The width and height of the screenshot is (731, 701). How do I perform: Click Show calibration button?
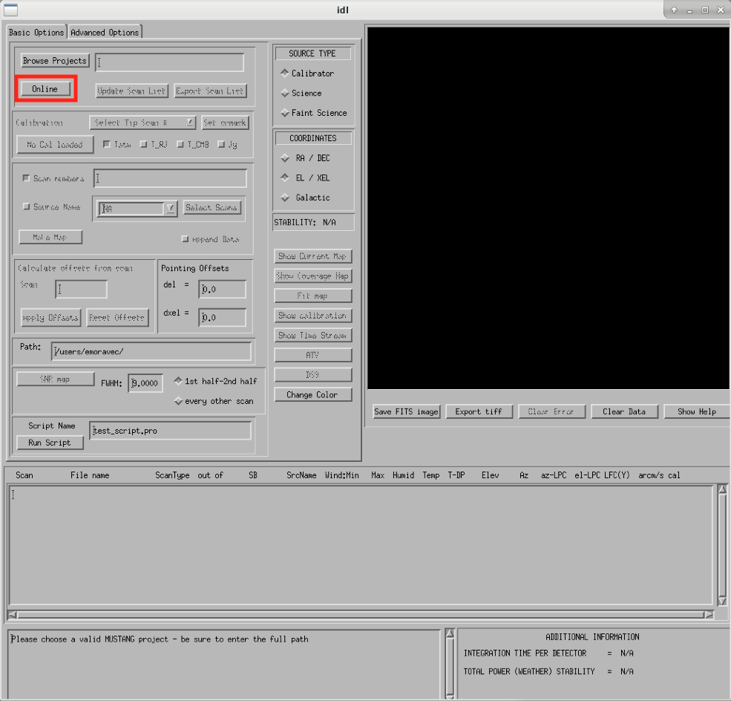pyautogui.click(x=313, y=316)
